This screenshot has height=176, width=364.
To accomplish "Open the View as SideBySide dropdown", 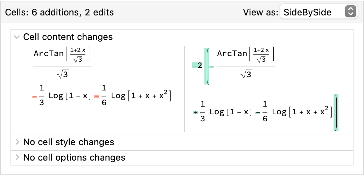I will click(318, 12).
